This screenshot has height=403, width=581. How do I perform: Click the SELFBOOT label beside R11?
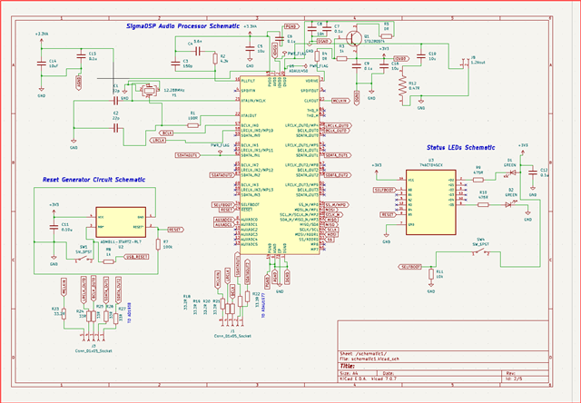[x=409, y=267]
